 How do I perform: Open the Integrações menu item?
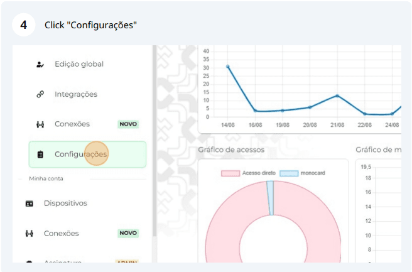[87, 94]
